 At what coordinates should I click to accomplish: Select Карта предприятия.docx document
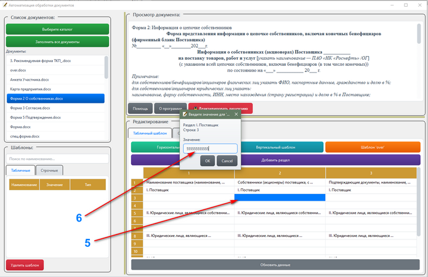tap(55, 89)
